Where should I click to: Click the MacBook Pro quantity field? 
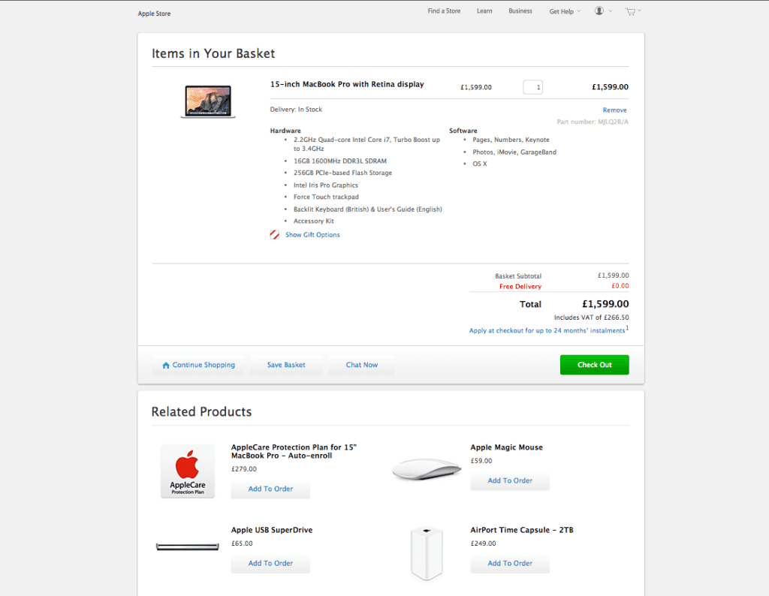pyautogui.click(x=532, y=86)
